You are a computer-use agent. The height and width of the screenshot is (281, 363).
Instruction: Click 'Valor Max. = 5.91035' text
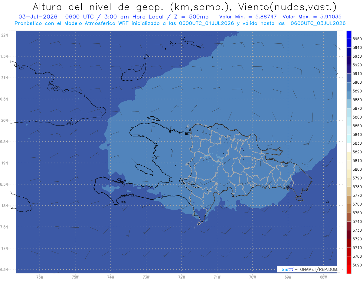312,17
